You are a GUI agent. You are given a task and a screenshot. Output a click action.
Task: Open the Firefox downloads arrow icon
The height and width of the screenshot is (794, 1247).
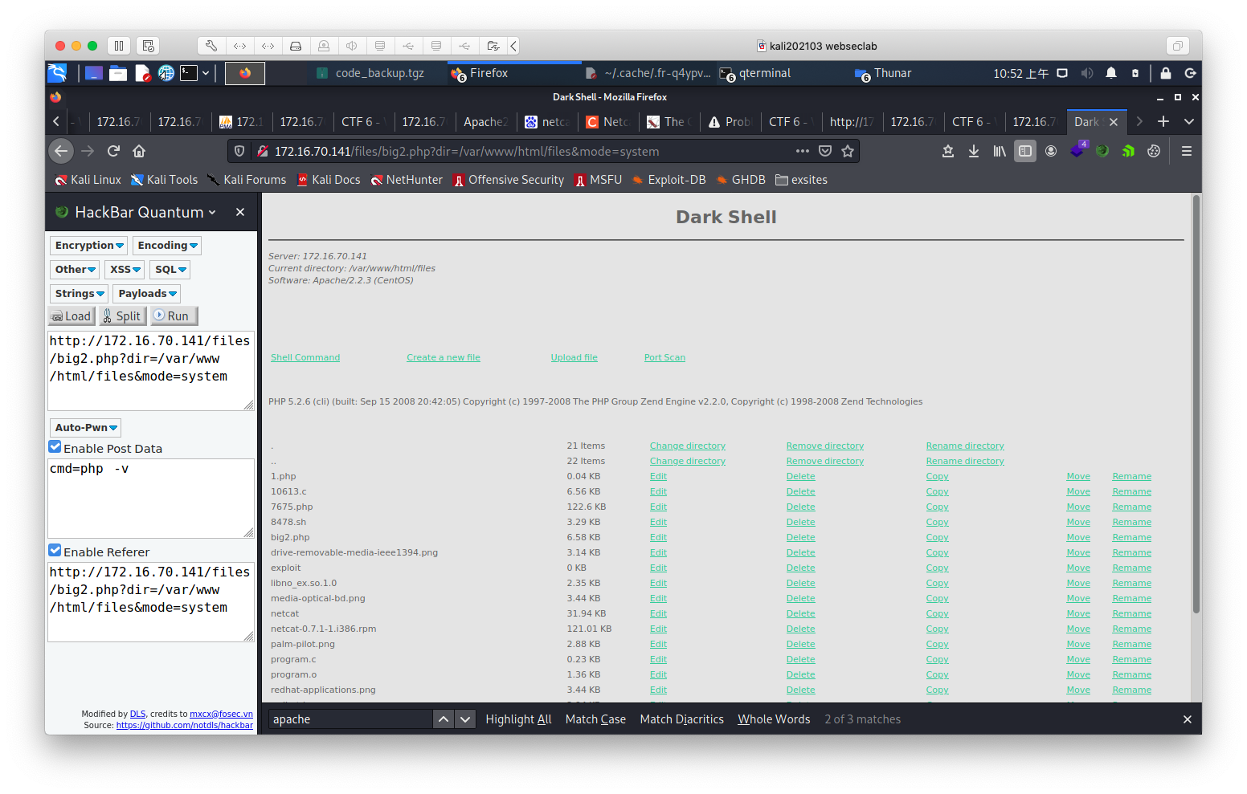pos(973,151)
